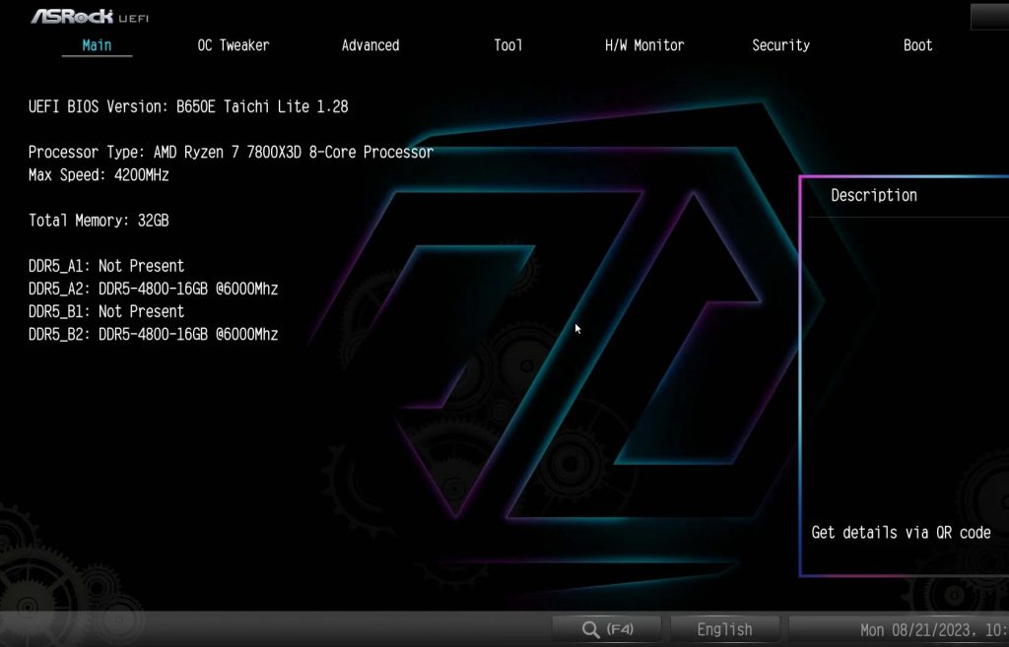Select the UEFI BIOS Version line
This screenshot has width=1009, height=647.
click(x=188, y=106)
